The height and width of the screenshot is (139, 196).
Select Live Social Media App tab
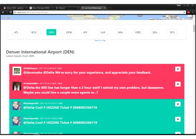(x=94, y=8)
